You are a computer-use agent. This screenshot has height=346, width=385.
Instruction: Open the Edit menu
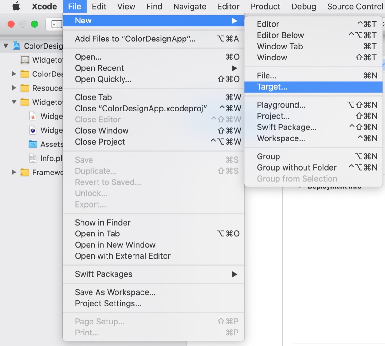[99, 6]
